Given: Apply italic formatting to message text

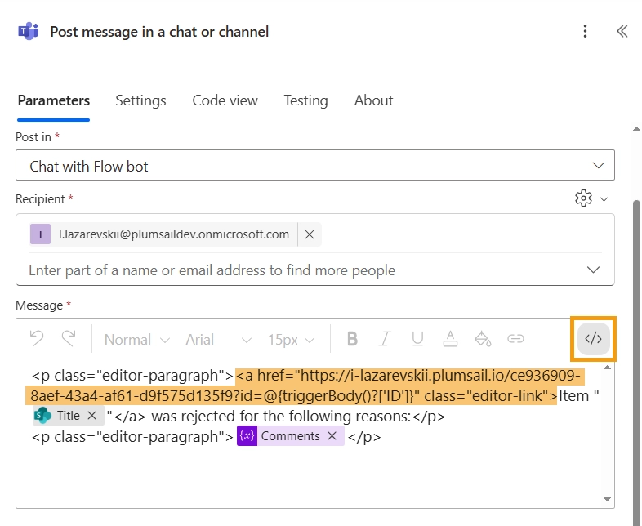Looking at the screenshot, I should [385, 339].
